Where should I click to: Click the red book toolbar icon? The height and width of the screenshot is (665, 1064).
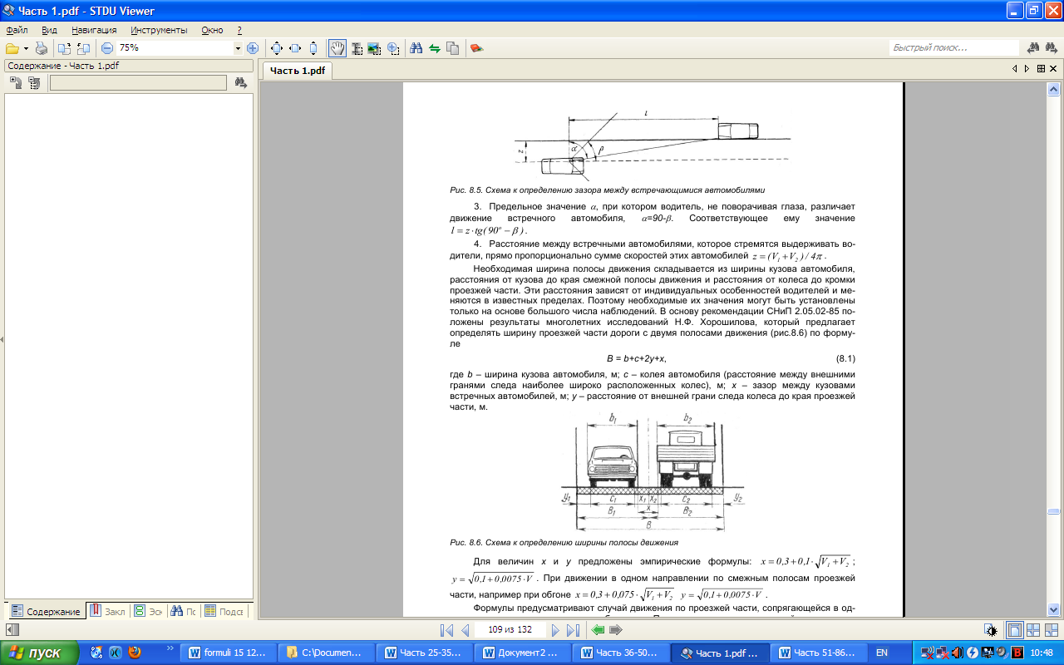476,48
